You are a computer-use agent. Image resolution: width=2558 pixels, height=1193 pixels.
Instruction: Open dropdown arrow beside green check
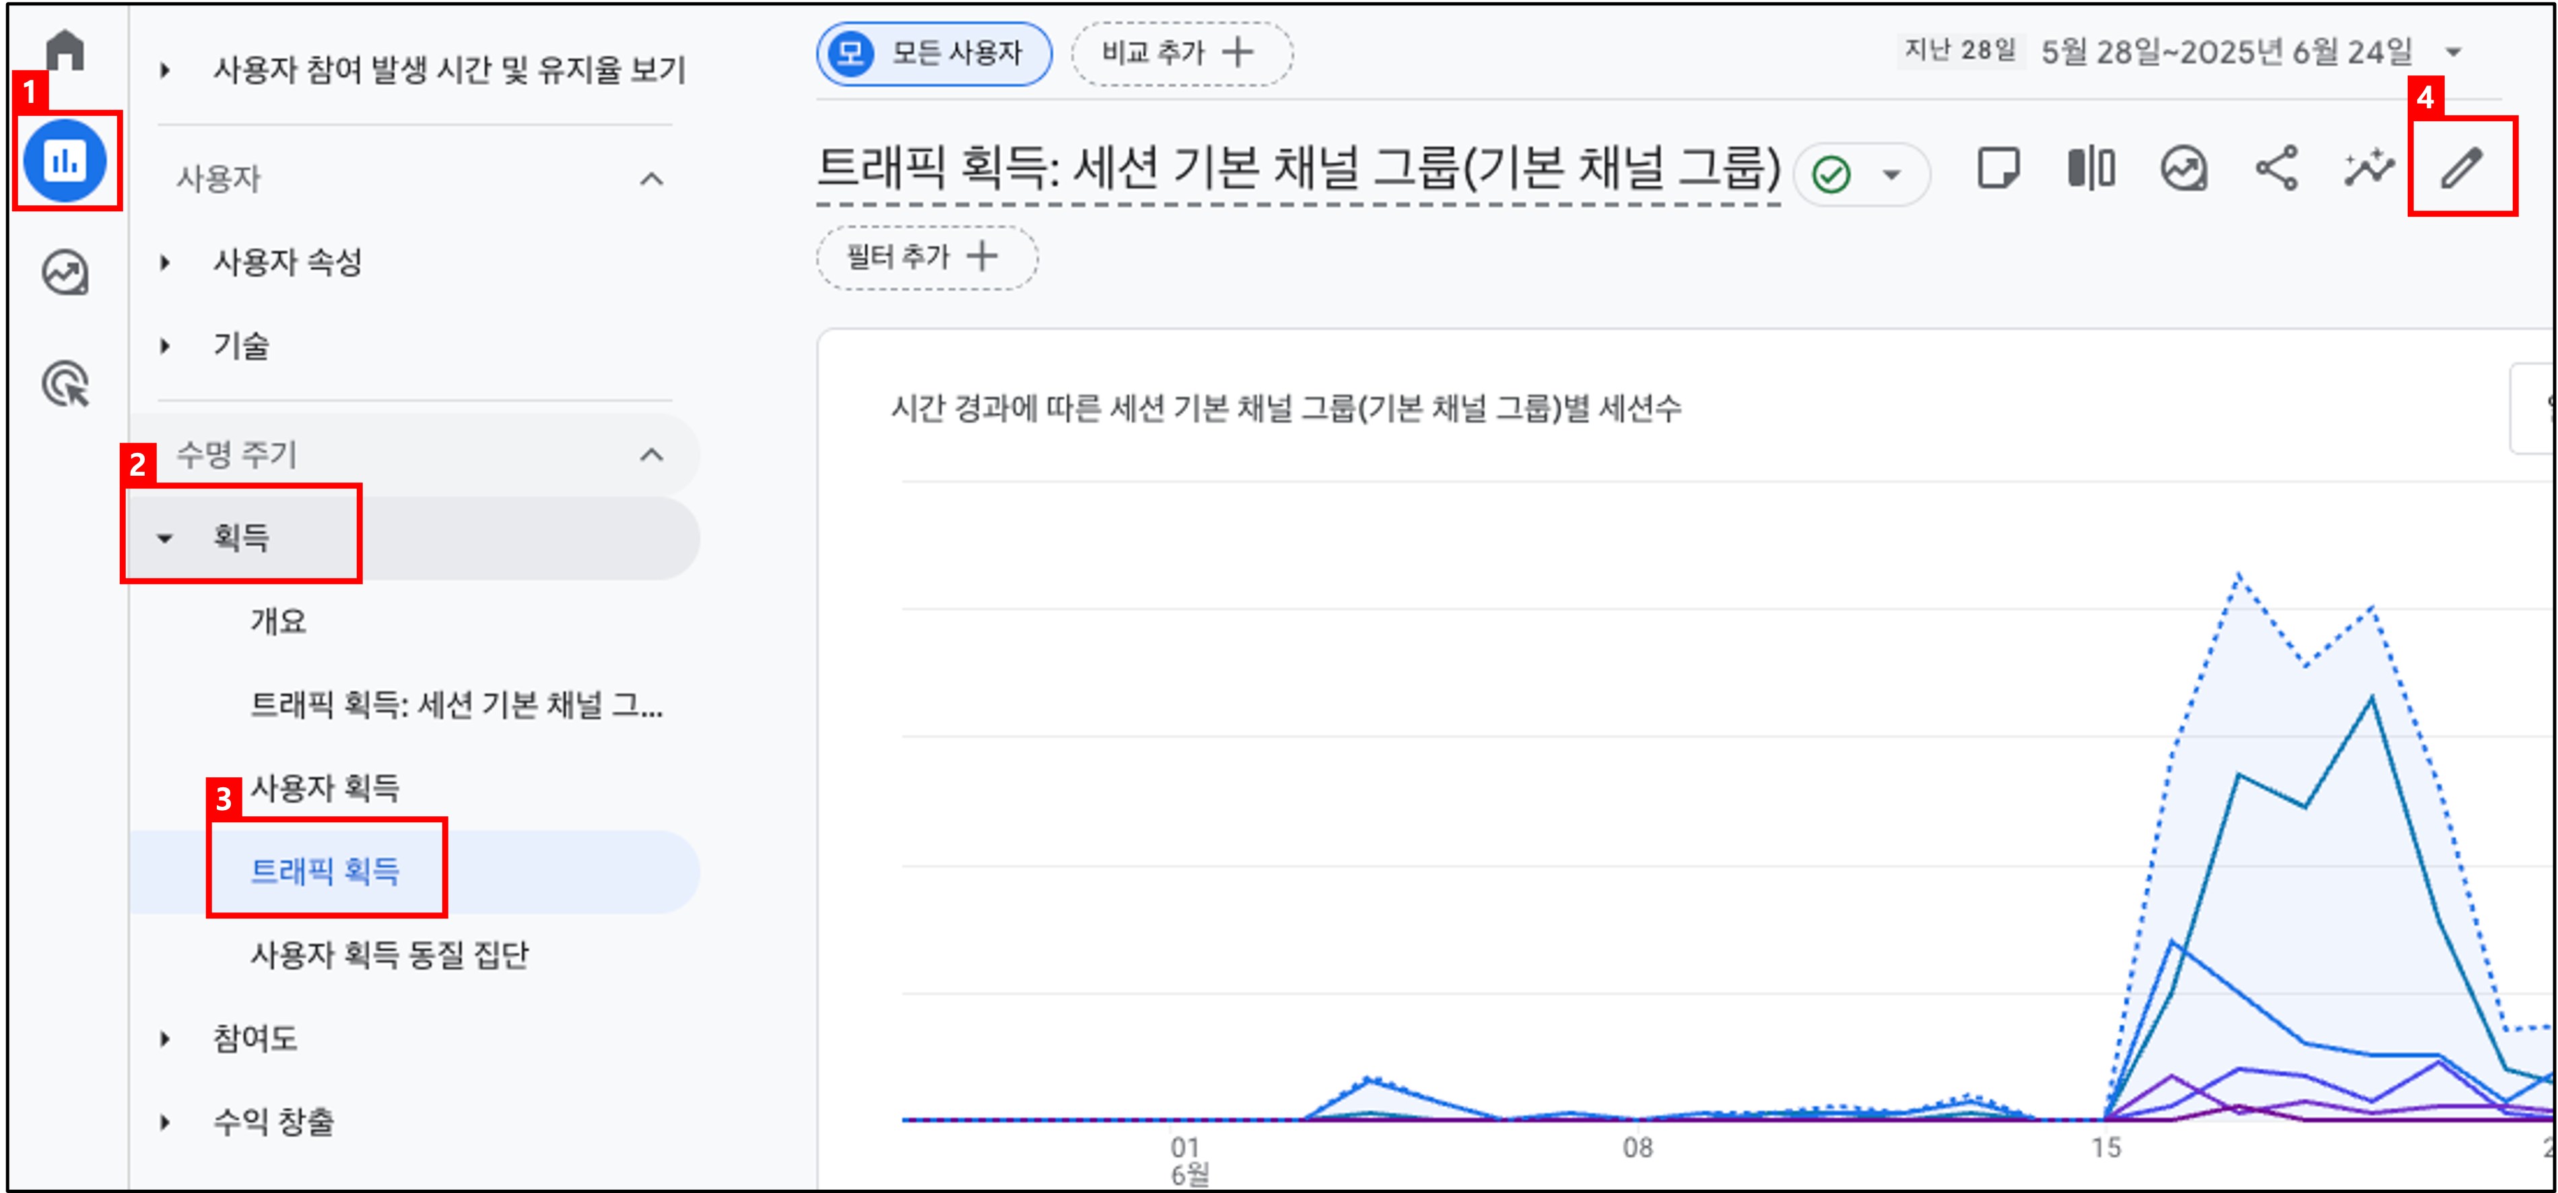coord(1891,175)
